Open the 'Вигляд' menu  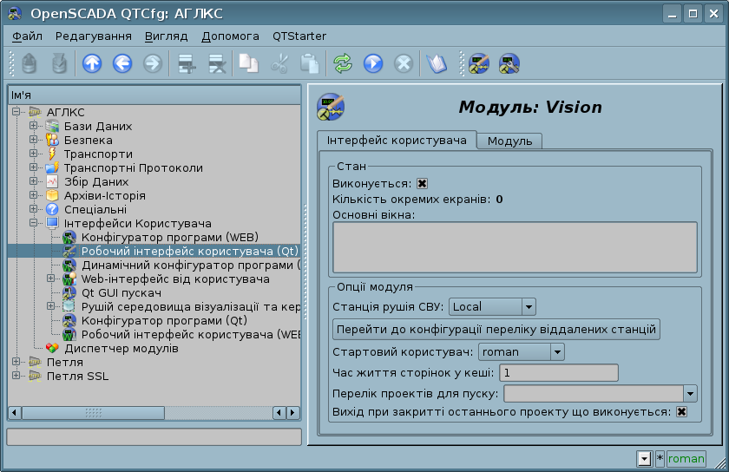(167, 36)
